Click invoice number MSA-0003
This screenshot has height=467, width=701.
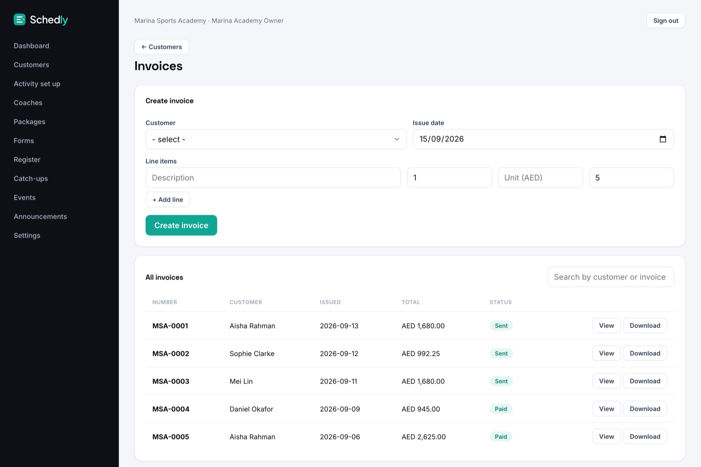(171, 382)
